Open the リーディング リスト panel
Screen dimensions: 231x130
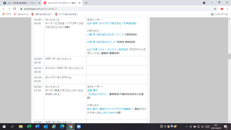coord(220,14)
